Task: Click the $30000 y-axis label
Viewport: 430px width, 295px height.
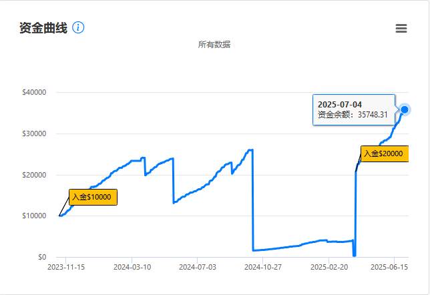Action: pyautogui.click(x=34, y=133)
